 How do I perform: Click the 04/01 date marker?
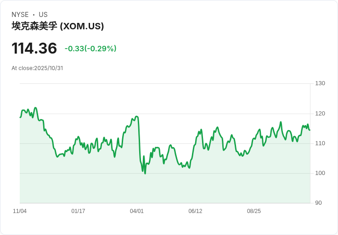click(x=137, y=211)
